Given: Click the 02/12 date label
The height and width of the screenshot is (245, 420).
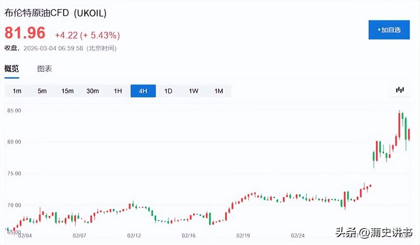Looking at the screenshot, I should tap(134, 235).
